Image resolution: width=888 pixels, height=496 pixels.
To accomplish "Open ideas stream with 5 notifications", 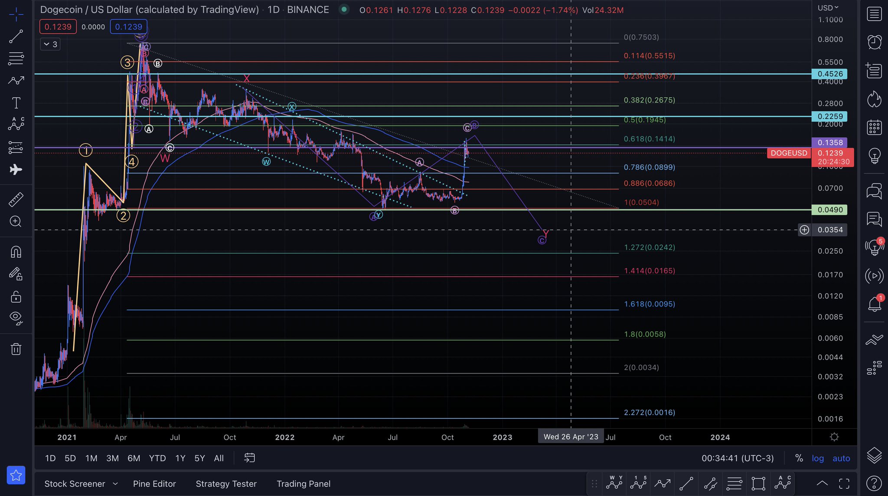I will (874, 247).
